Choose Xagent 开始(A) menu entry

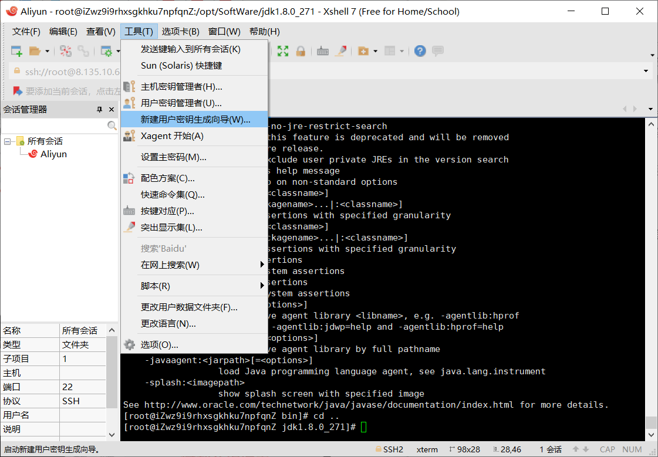(194, 136)
